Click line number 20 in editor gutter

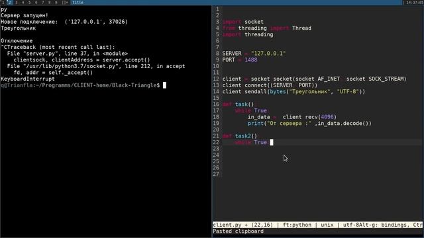pos(216,130)
